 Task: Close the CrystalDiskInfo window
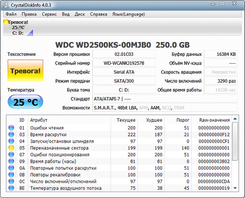click(x=234, y=3)
